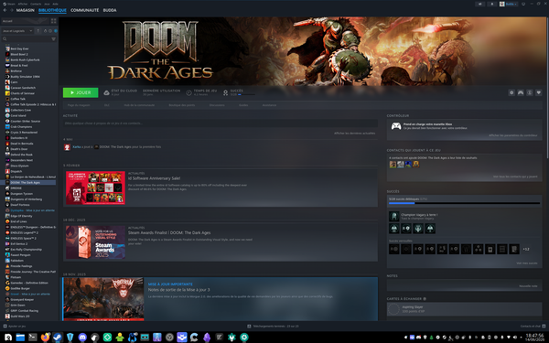Open Boutique des points link
This screenshot has height=343, width=549.
182,105
